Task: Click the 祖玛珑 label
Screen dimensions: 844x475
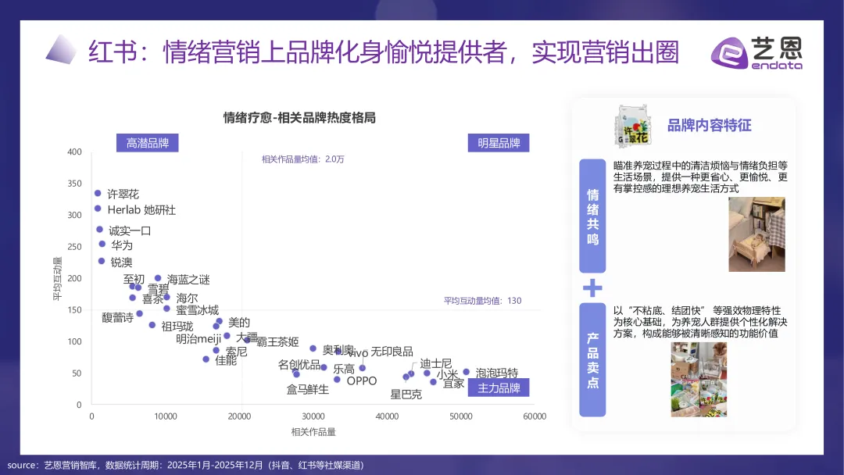Action: [177, 327]
